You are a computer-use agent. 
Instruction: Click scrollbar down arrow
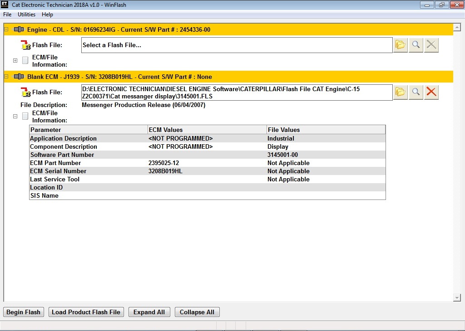click(457, 297)
